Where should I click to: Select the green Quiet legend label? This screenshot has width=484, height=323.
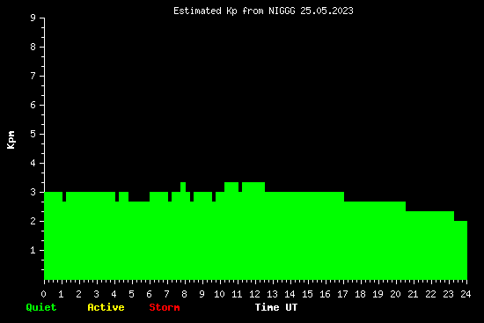pyautogui.click(x=41, y=307)
